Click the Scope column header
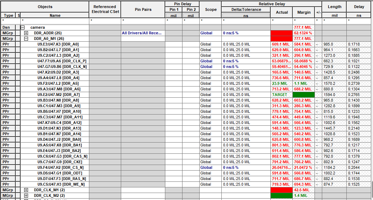373x200 pixels. tap(210, 9)
